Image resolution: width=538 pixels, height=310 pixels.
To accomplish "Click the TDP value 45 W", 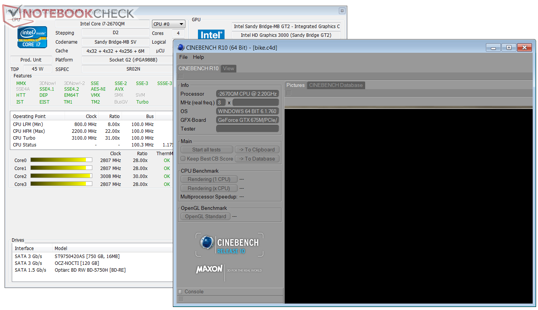I will pyautogui.click(x=38, y=69).
